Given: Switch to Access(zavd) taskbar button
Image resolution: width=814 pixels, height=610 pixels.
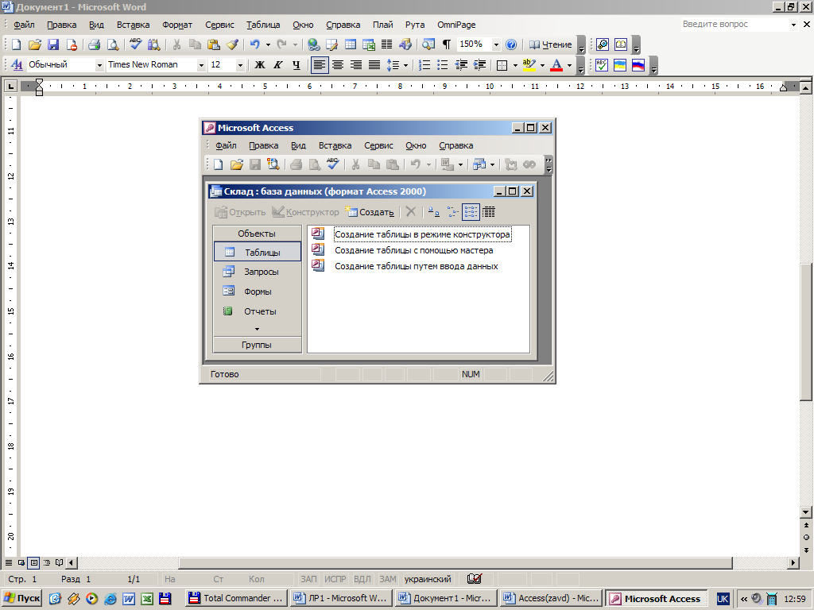Looking at the screenshot, I should click(551, 598).
